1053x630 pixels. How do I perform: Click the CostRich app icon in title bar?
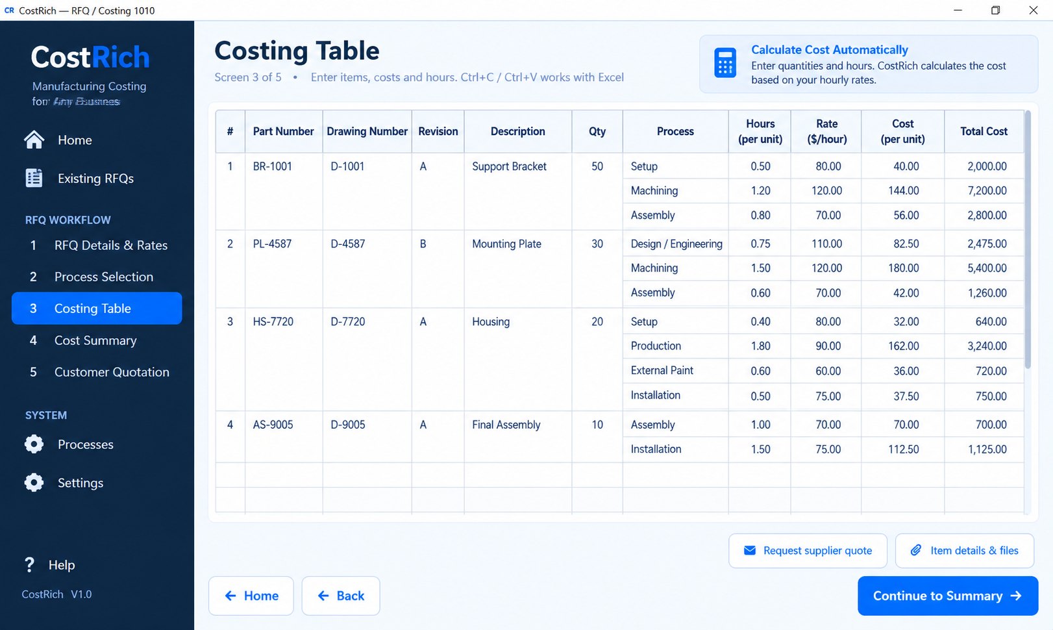point(9,10)
